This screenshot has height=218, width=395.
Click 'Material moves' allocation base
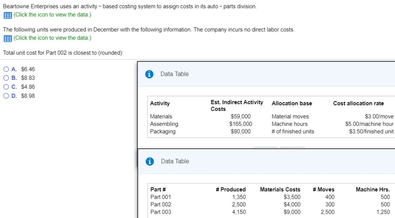point(290,117)
